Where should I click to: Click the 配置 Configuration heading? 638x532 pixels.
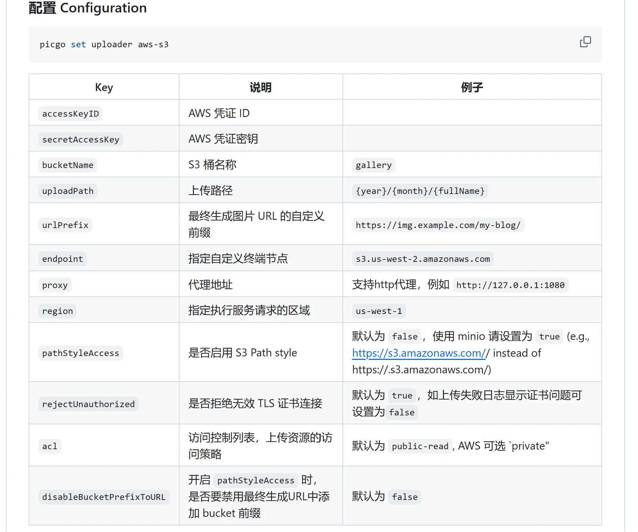point(88,8)
